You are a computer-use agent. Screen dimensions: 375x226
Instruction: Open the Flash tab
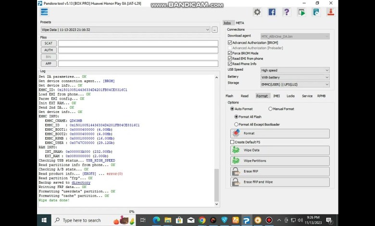(229, 96)
